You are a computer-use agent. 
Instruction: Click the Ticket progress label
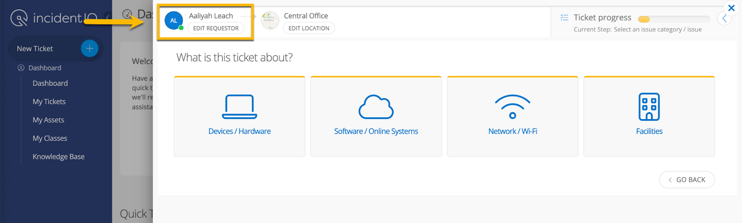point(602,18)
